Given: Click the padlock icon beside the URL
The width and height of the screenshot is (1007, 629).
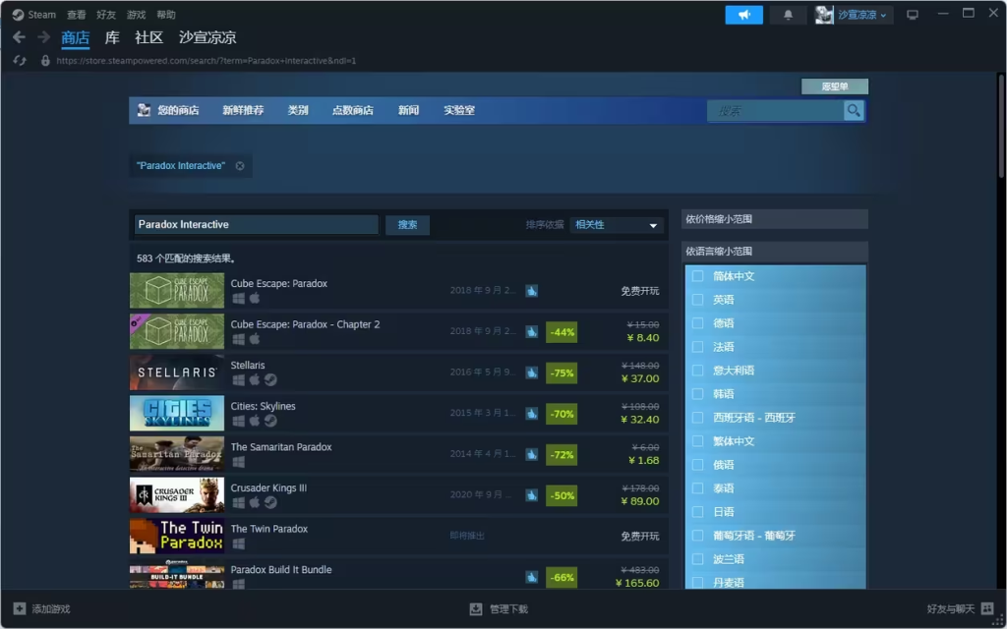Looking at the screenshot, I should [x=45, y=60].
